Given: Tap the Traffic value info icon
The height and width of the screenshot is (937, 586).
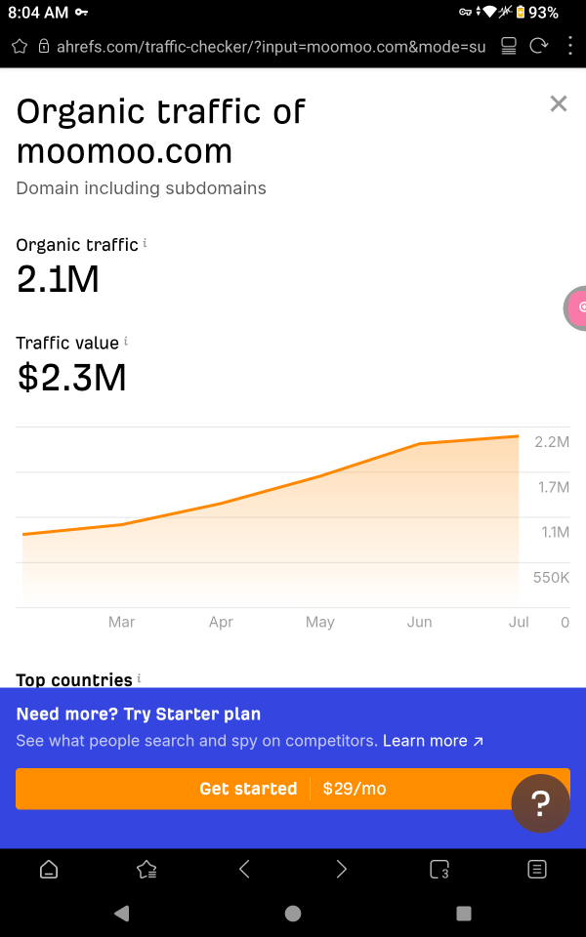Looking at the screenshot, I should [x=126, y=342].
